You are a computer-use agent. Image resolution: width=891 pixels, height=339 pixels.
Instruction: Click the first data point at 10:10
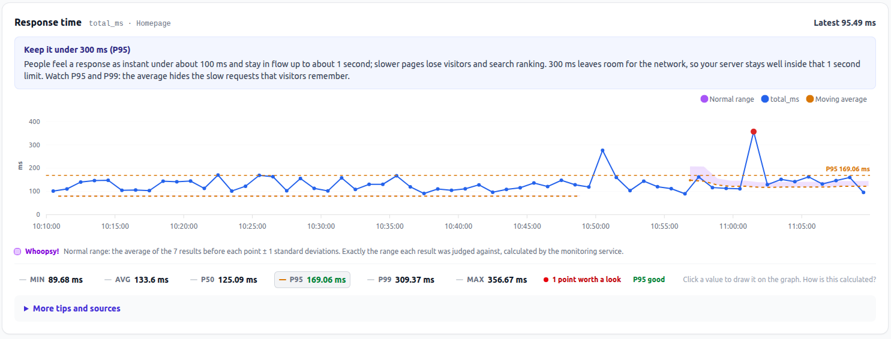53,191
